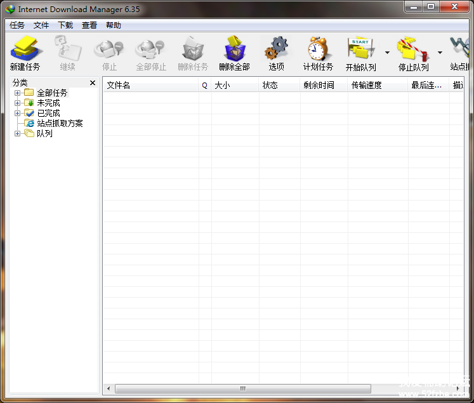Click the 全部停止 (stop all) toolbar icon

(150, 49)
